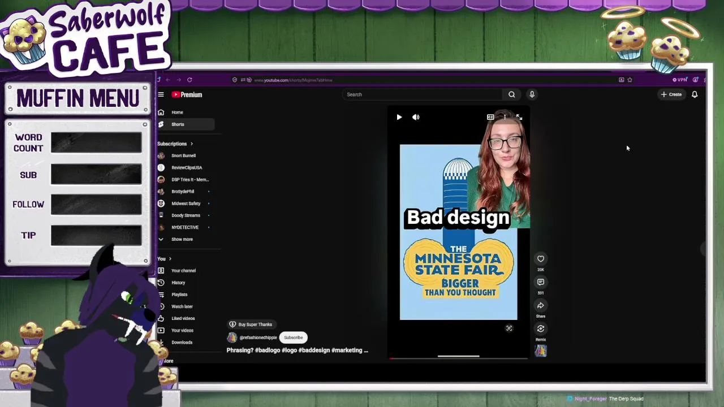Open the YouTube guide hamburger menu
This screenshot has height=407, width=724.
[161, 94]
